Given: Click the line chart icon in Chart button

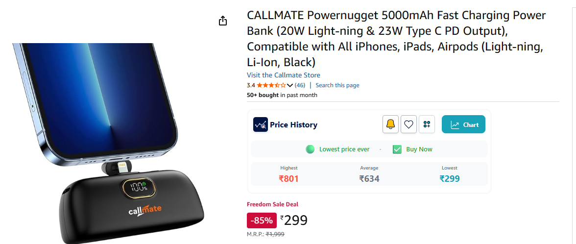Looking at the screenshot, I should [455, 125].
